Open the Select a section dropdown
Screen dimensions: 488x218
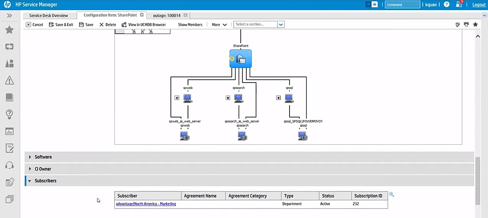coord(281,24)
